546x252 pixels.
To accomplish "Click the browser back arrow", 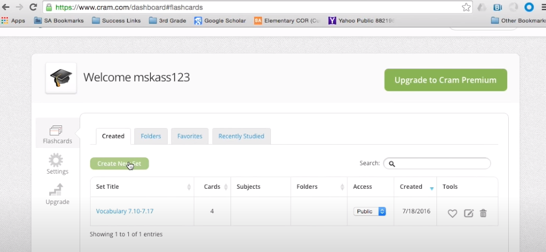I will pos(6,7).
